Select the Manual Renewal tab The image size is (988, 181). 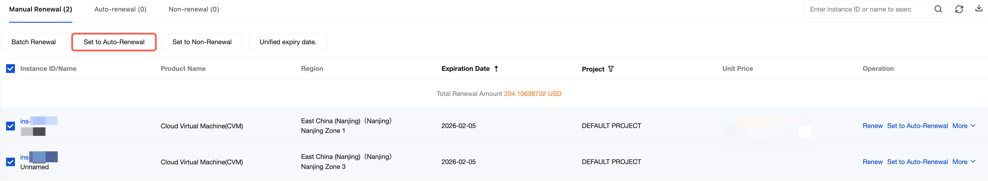(40, 9)
